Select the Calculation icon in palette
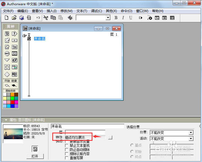Screen dimensions: 202x162 [x=14, y=40]
